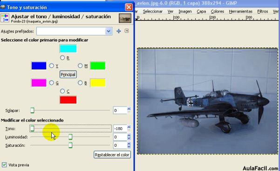Click the Solapar slider handle

pos(32,110)
